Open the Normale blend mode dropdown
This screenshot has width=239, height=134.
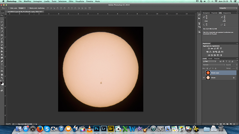coord(214,65)
